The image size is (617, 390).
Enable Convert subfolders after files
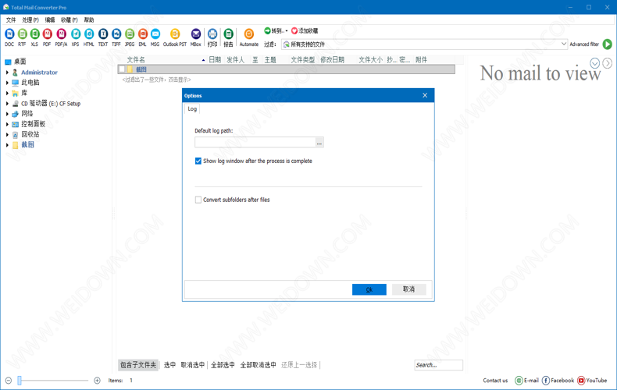(x=198, y=200)
